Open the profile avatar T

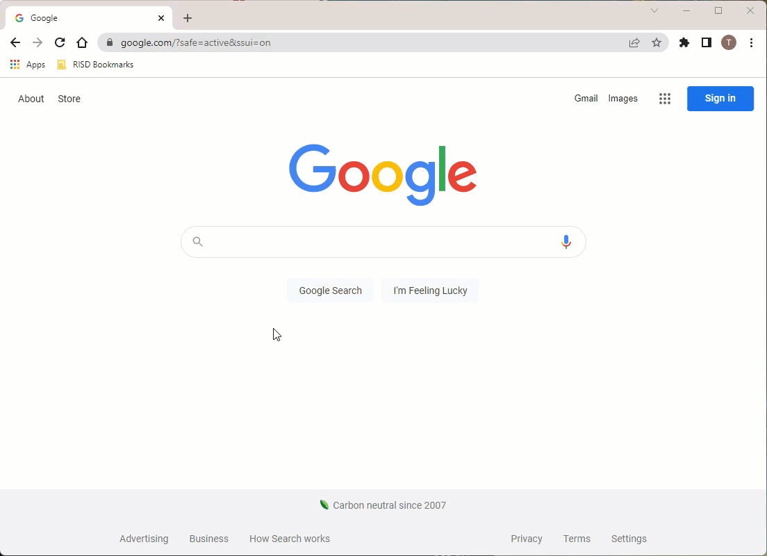(x=729, y=42)
